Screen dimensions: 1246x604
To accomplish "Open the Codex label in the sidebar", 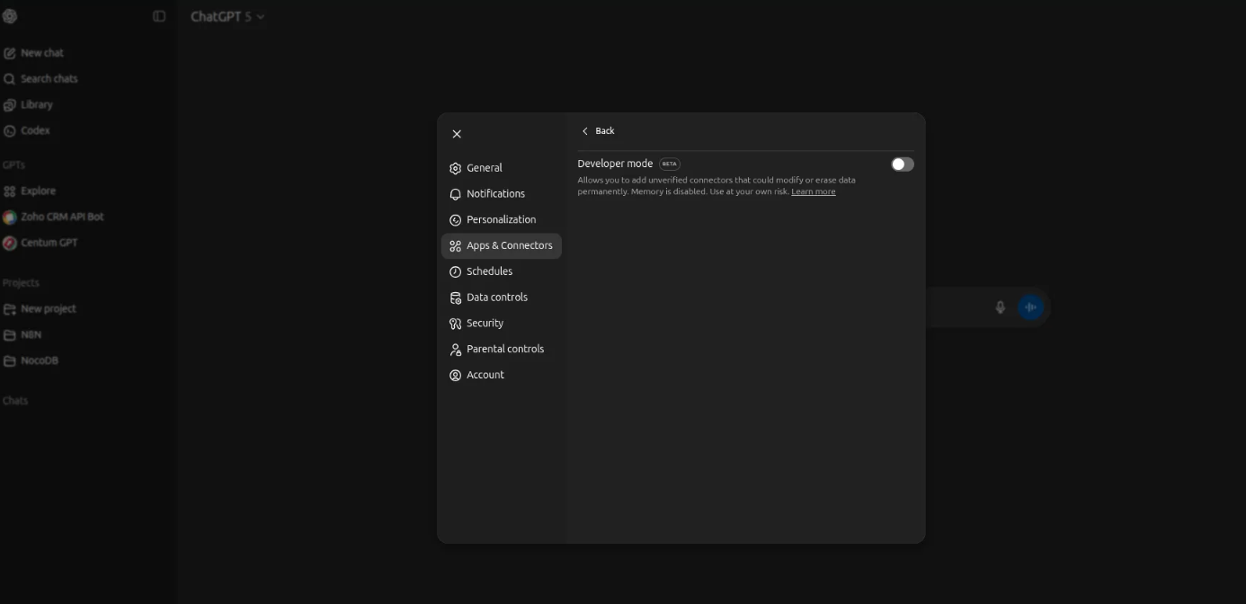I will click(35, 131).
